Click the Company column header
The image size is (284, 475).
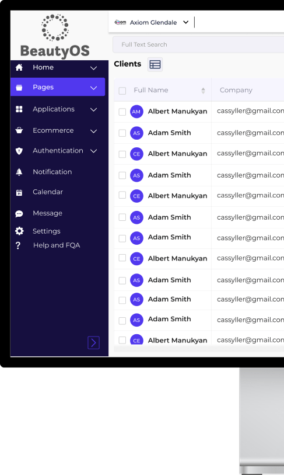(x=236, y=90)
